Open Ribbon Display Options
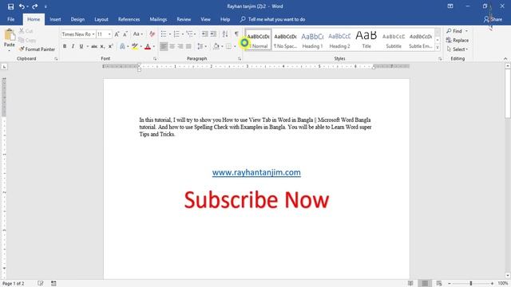Viewport: 511px width, 287px height. 450,6
